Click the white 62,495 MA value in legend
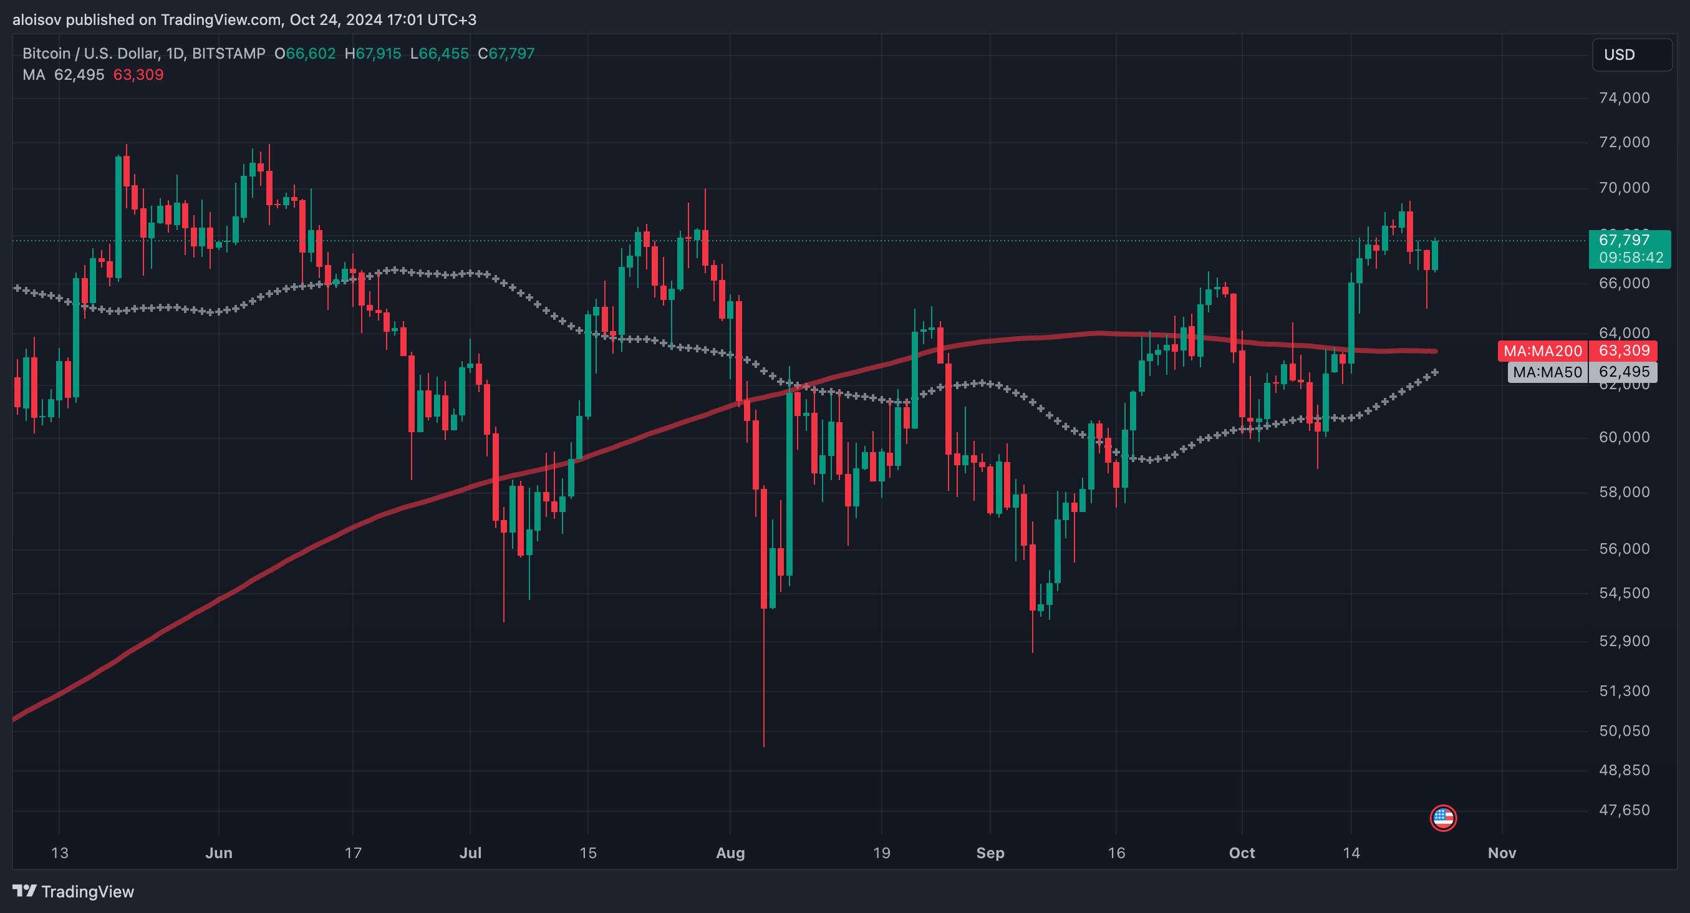The height and width of the screenshot is (913, 1690). [79, 75]
